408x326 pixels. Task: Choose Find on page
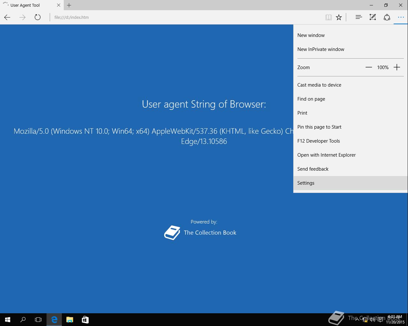click(351, 99)
